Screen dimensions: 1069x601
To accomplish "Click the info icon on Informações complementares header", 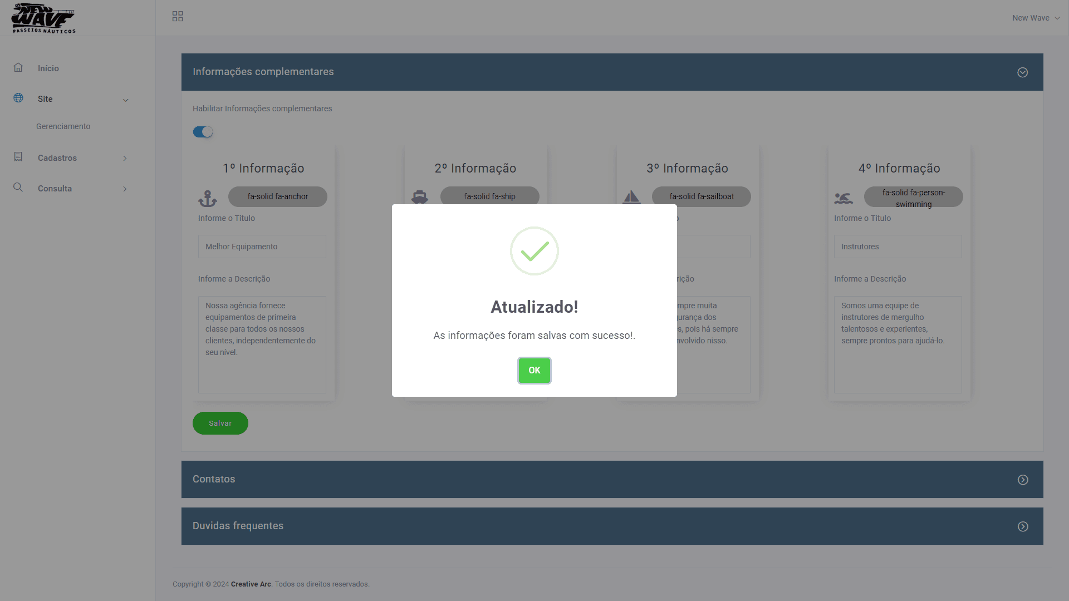I will (1023, 72).
